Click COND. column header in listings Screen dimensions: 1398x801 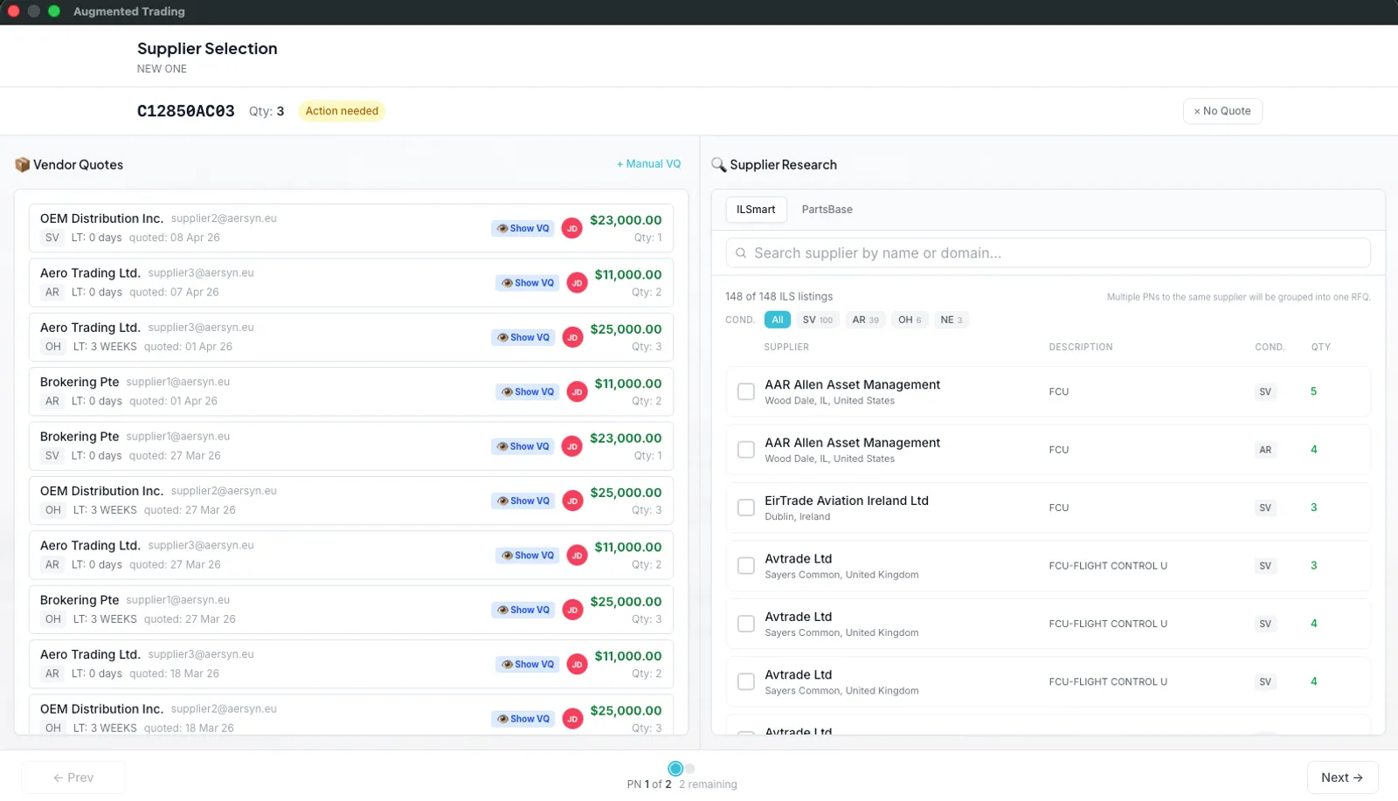pos(1270,347)
